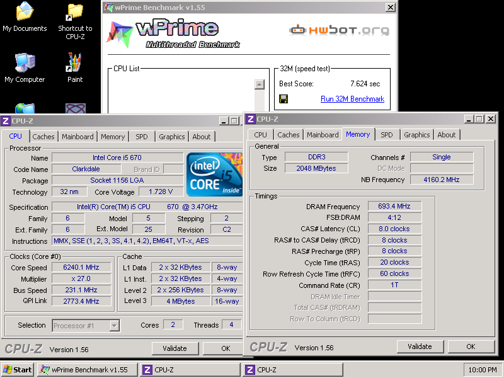504x378 pixels.
Task: Open Graphics tab in left CPU-Z window
Action: [172, 137]
